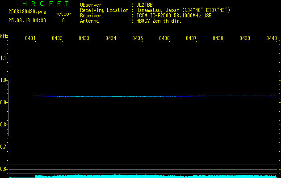Click time marker 0431
The height and width of the screenshot is (178, 281).
[30, 38]
